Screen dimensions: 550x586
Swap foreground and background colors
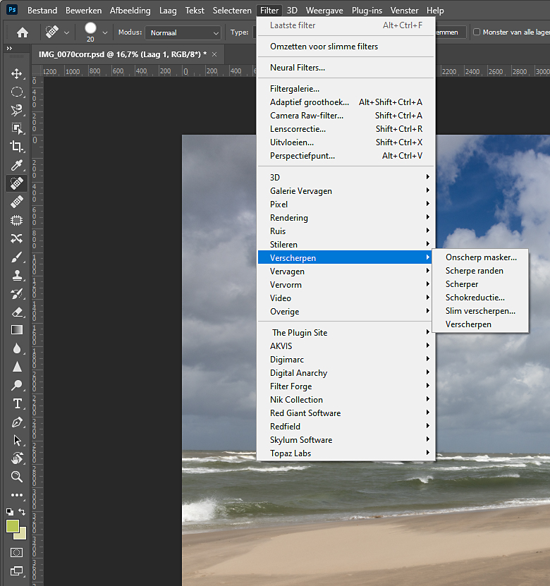tap(23, 512)
